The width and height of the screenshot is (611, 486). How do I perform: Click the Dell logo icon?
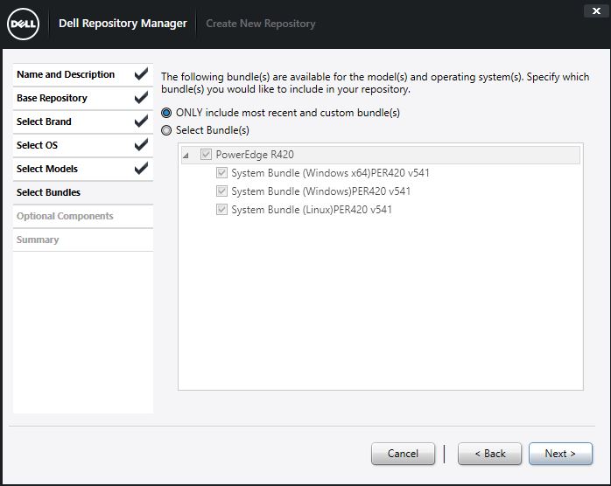24,24
